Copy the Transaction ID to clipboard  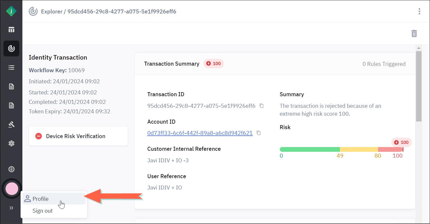point(262,106)
